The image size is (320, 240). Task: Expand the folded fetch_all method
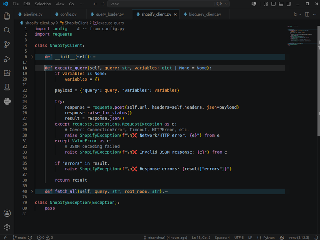pos(32,191)
